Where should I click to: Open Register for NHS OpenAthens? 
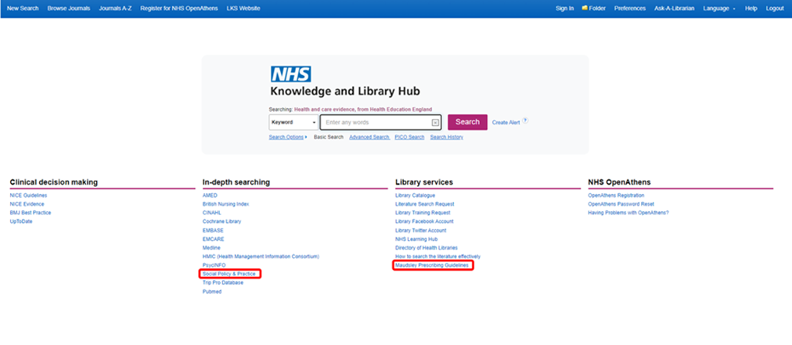[179, 8]
